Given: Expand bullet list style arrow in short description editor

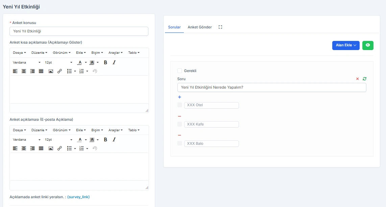Looking at the screenshot, I should click(75, 71).
